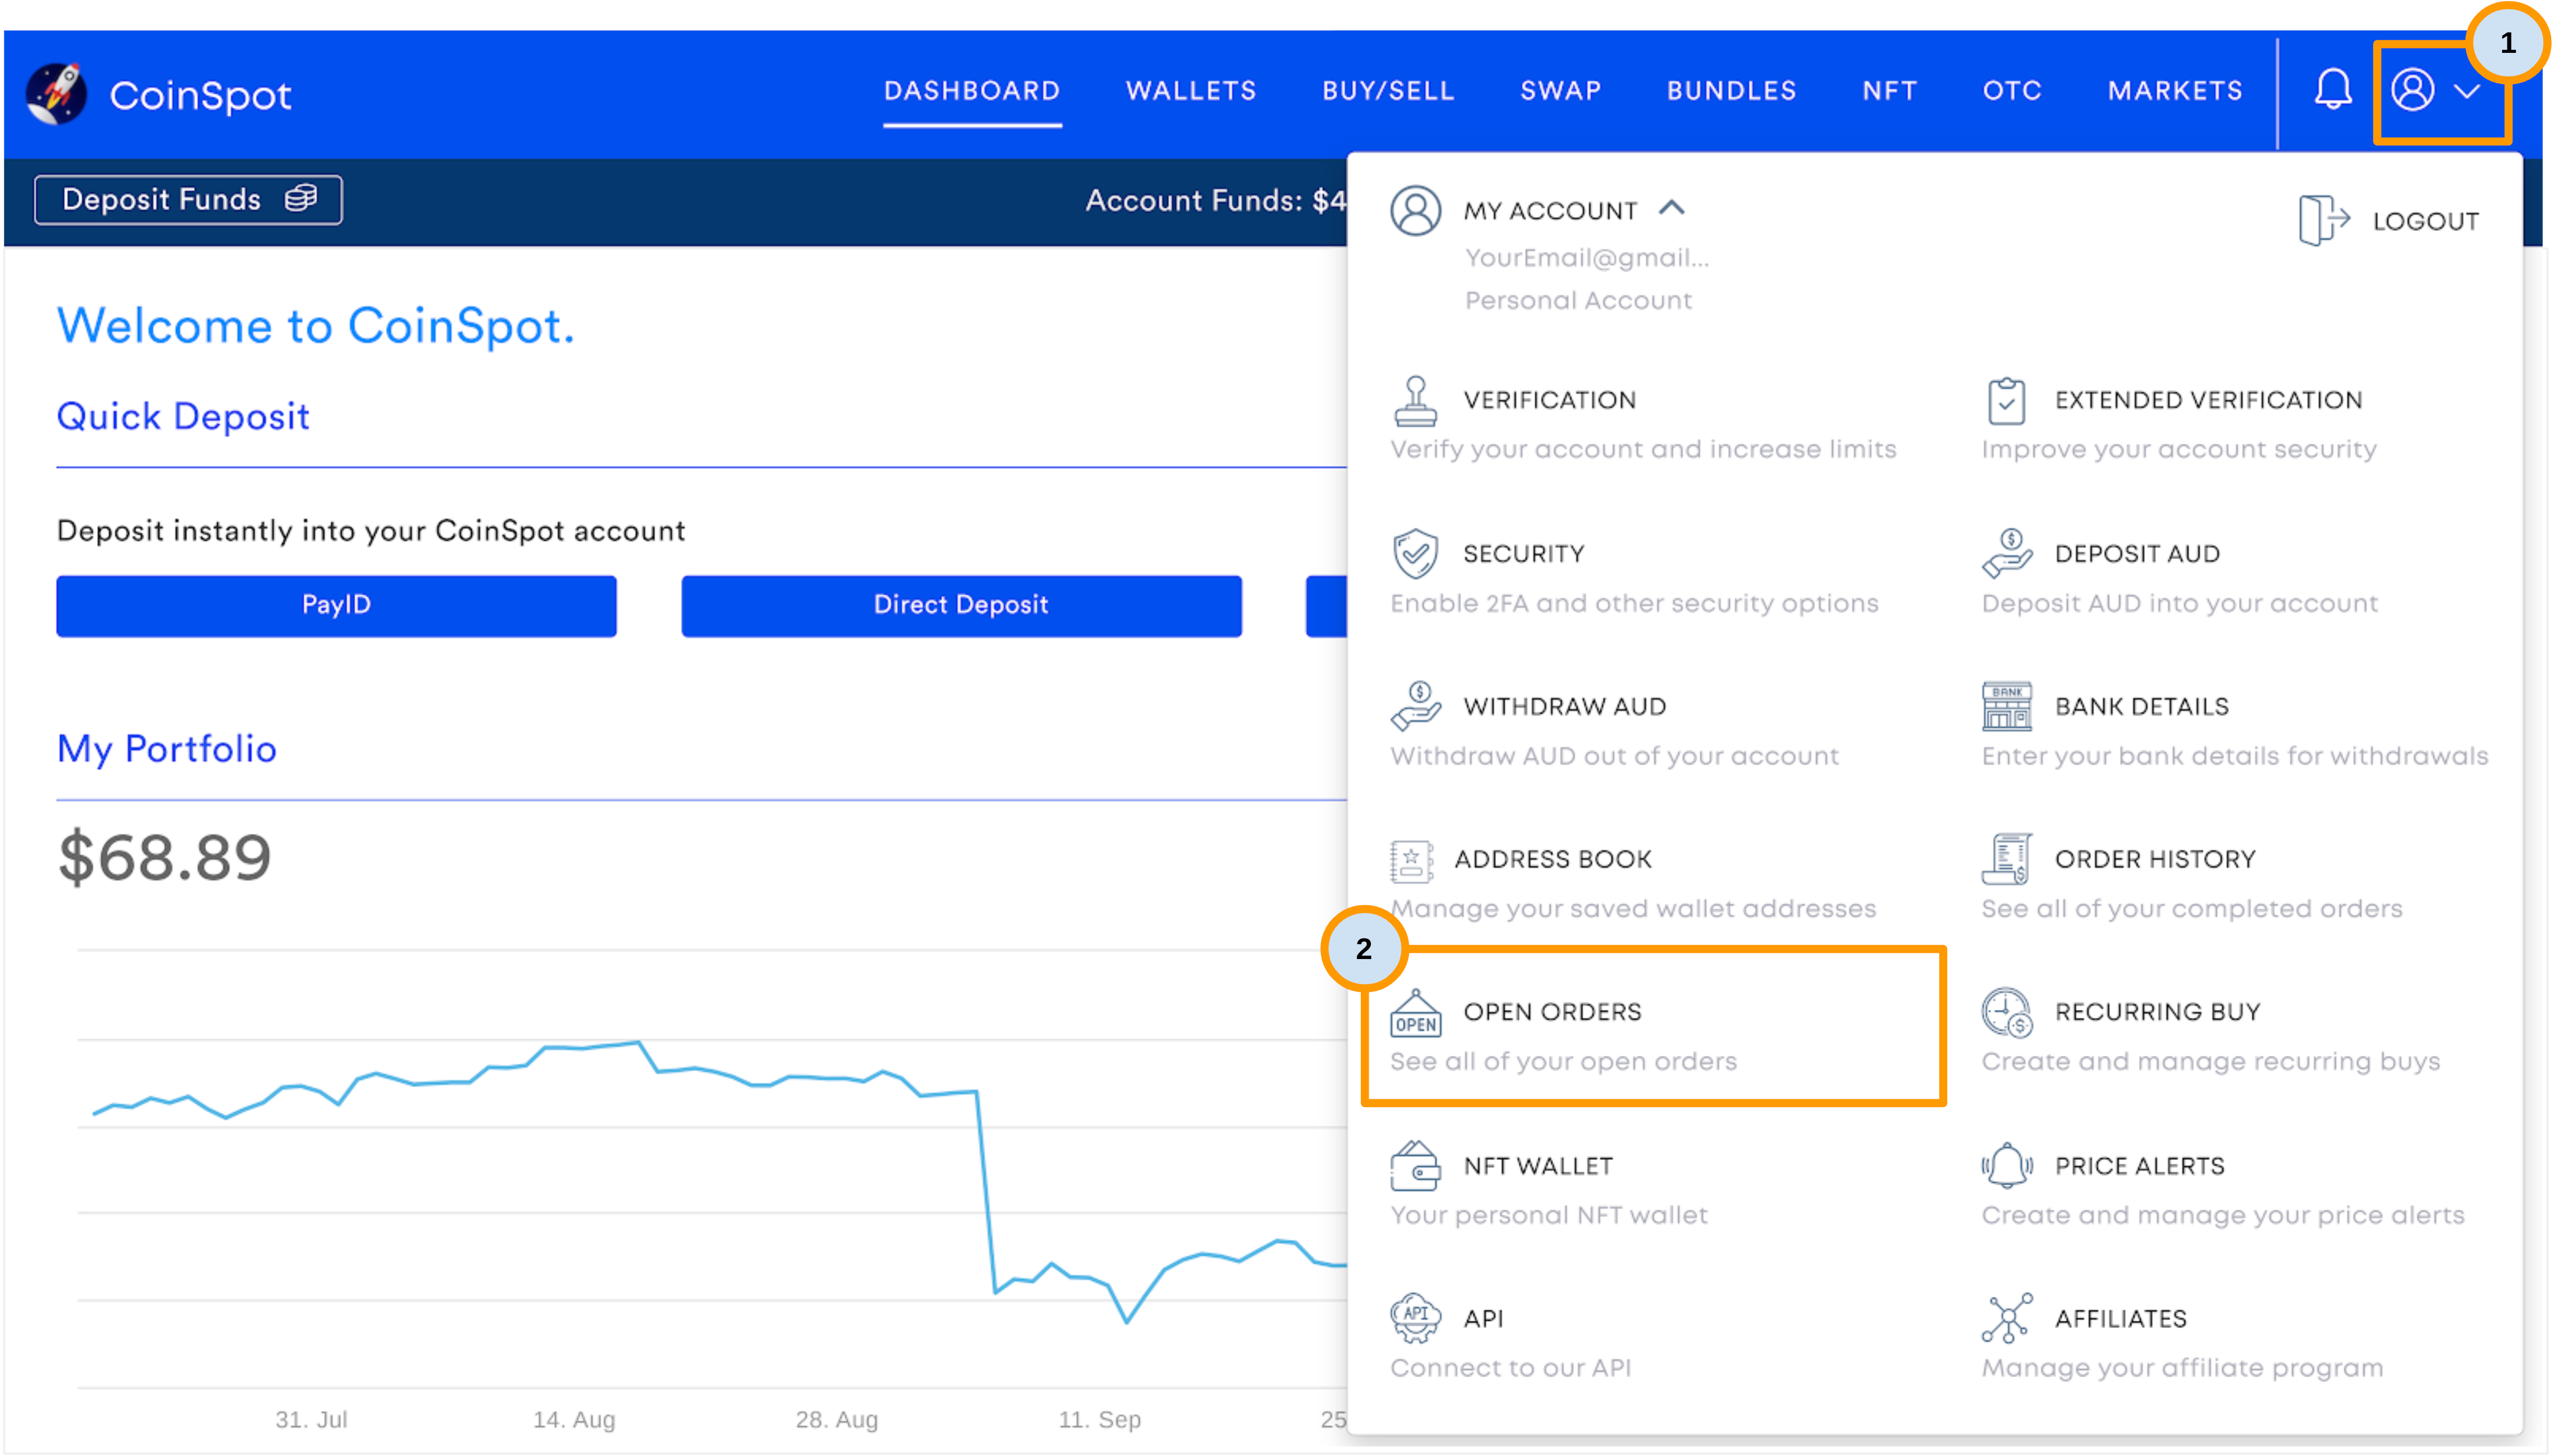Click the Direct Deposit button

click(x=961, y=605)
